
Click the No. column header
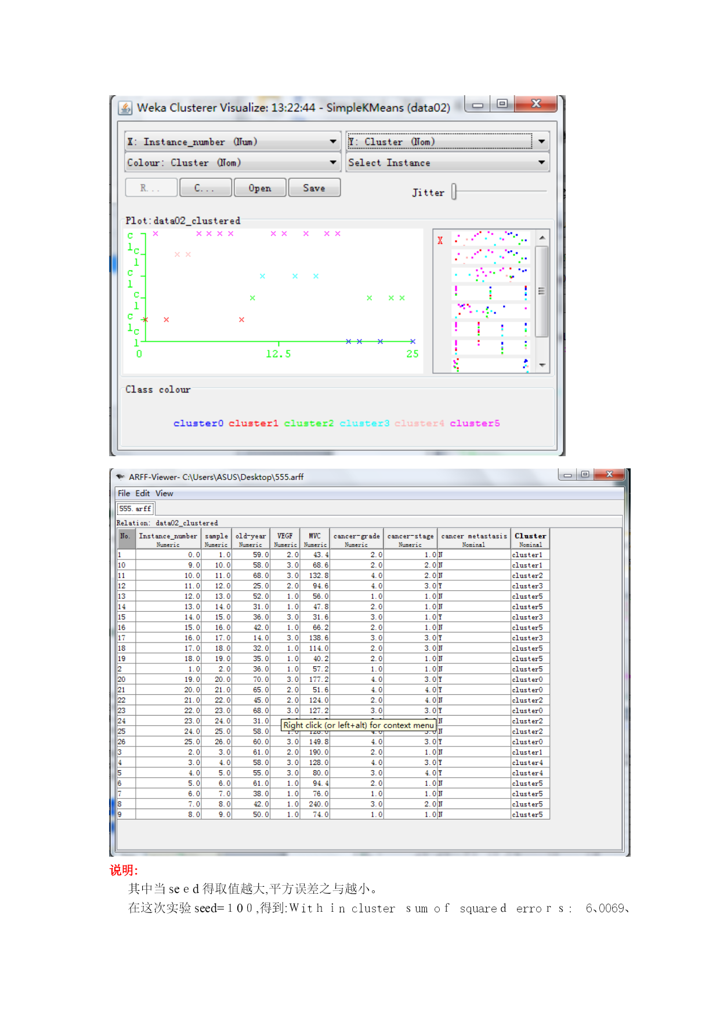pos(126,539)
